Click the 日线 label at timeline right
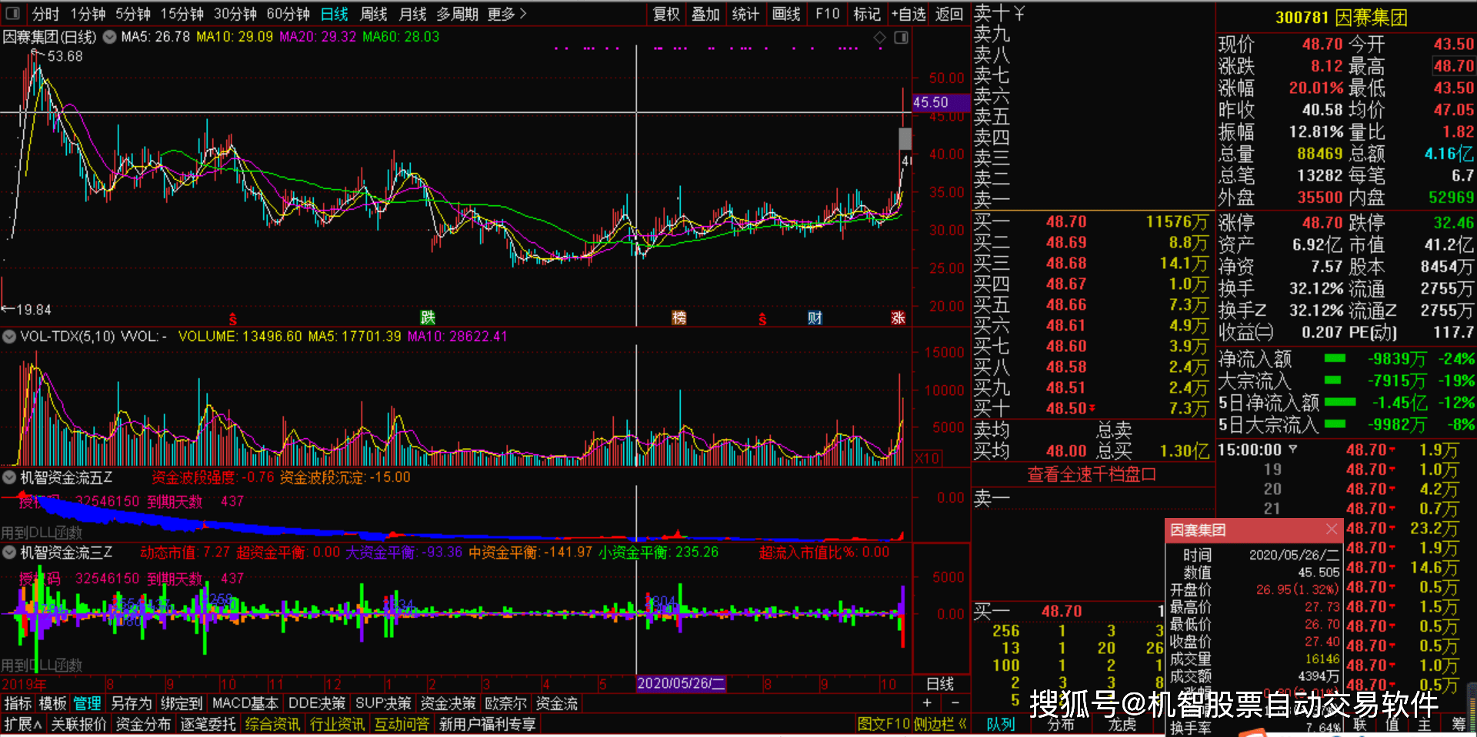The width and height of the screenshot is (1477, 737). point(940,683)
